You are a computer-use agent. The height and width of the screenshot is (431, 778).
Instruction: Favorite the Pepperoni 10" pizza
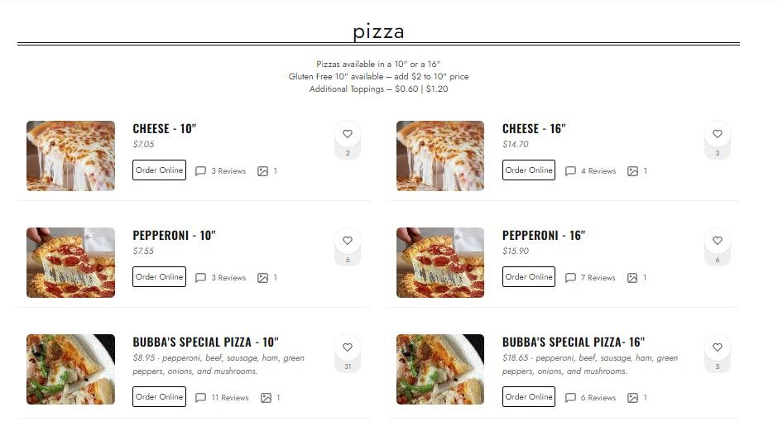(x=348, y=241)
